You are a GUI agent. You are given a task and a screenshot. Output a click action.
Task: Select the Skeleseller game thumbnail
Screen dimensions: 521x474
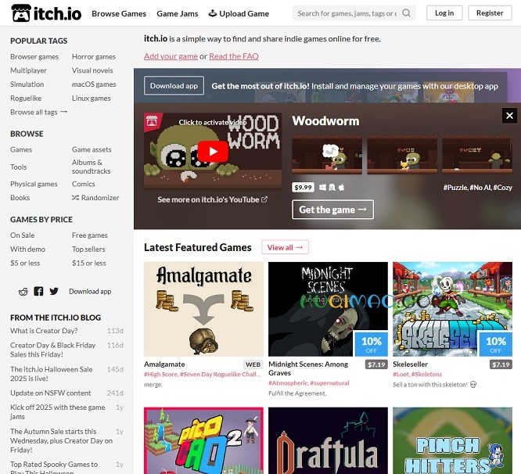[x=452, y=309]
